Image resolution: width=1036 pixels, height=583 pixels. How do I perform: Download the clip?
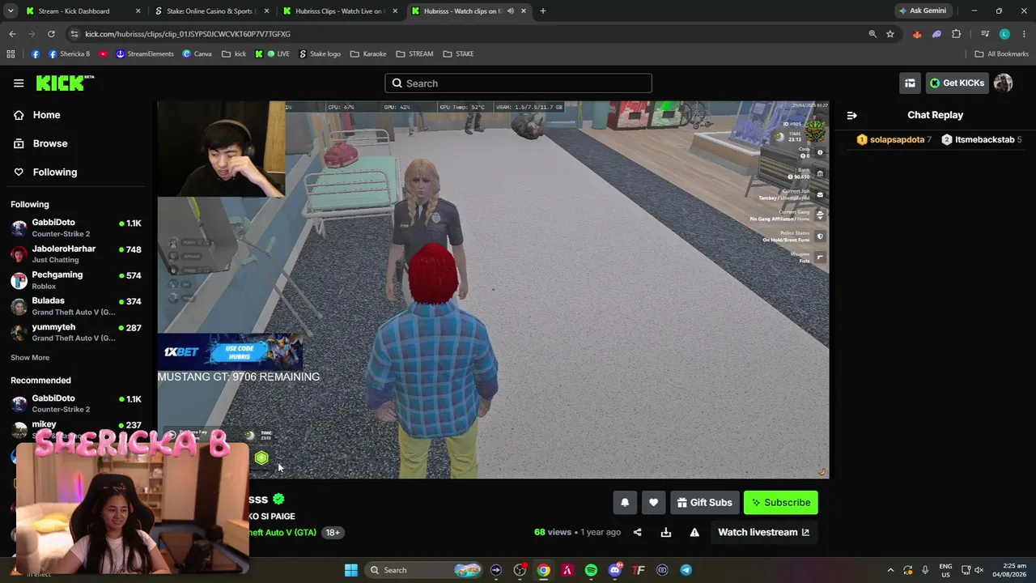665,532
